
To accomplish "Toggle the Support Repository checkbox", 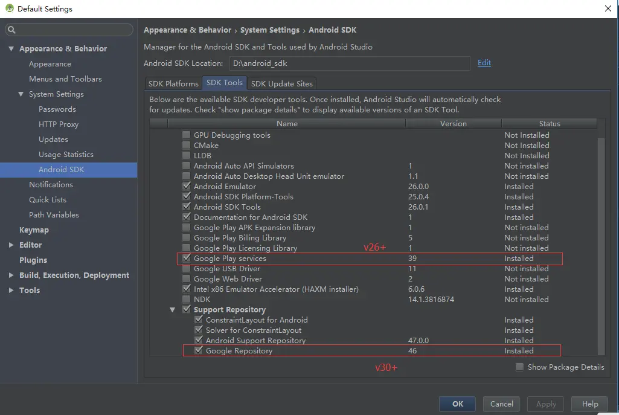I will [x=187, y=309].
